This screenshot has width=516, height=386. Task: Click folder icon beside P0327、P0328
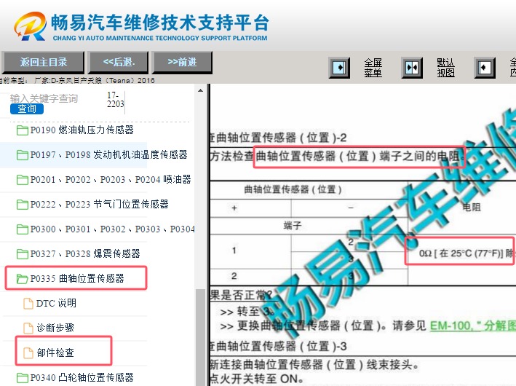(22, 254)
